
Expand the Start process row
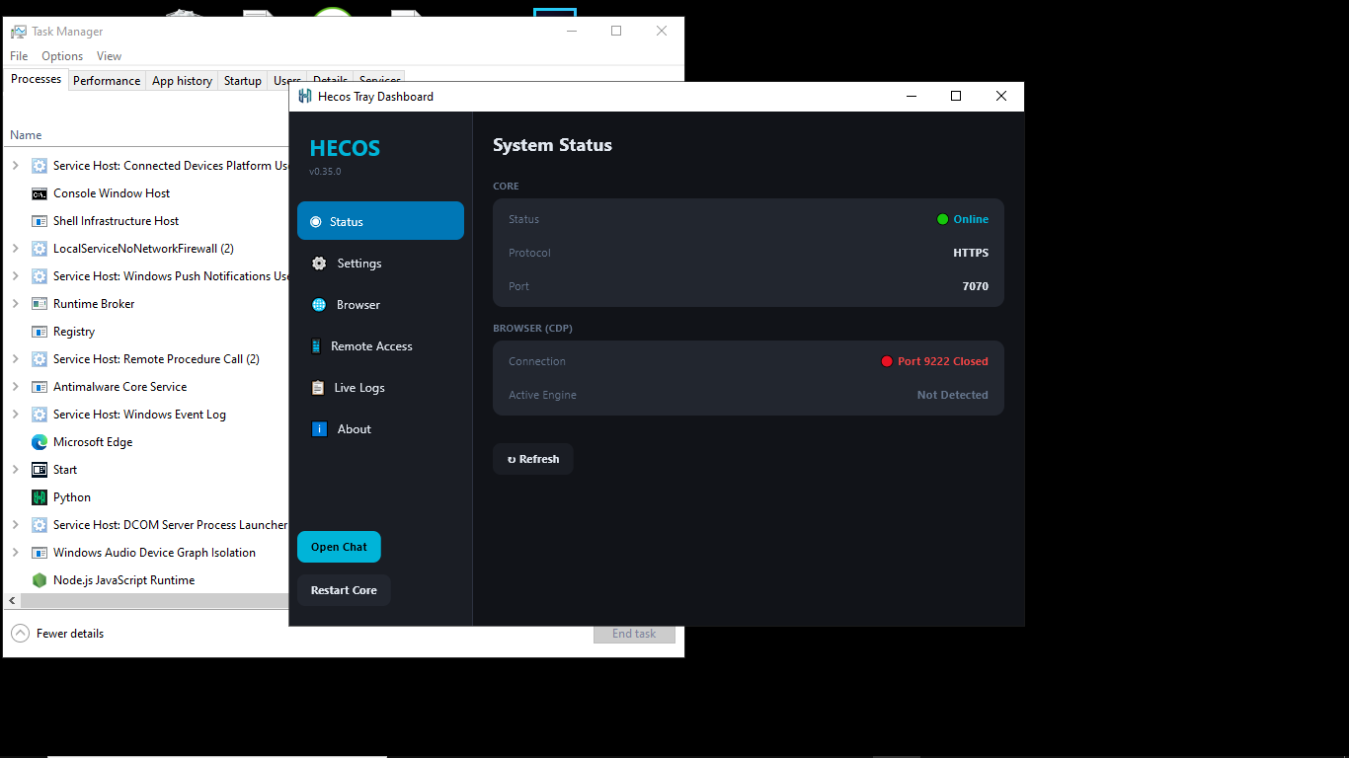[x=15, y=470]
